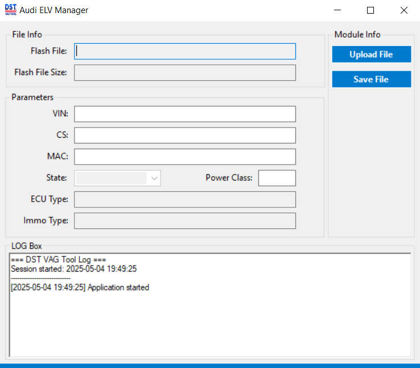The height and width of the screenshot is (368, 420).
Task: Open the State dropdown
Action: [x=117, y=178]
